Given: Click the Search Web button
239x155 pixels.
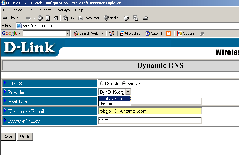Looking at the screenshot, I should point(86,33).
